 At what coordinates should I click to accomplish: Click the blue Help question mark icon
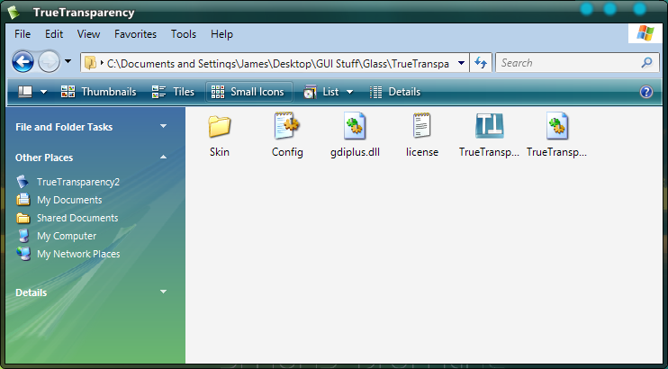[646, 92]
